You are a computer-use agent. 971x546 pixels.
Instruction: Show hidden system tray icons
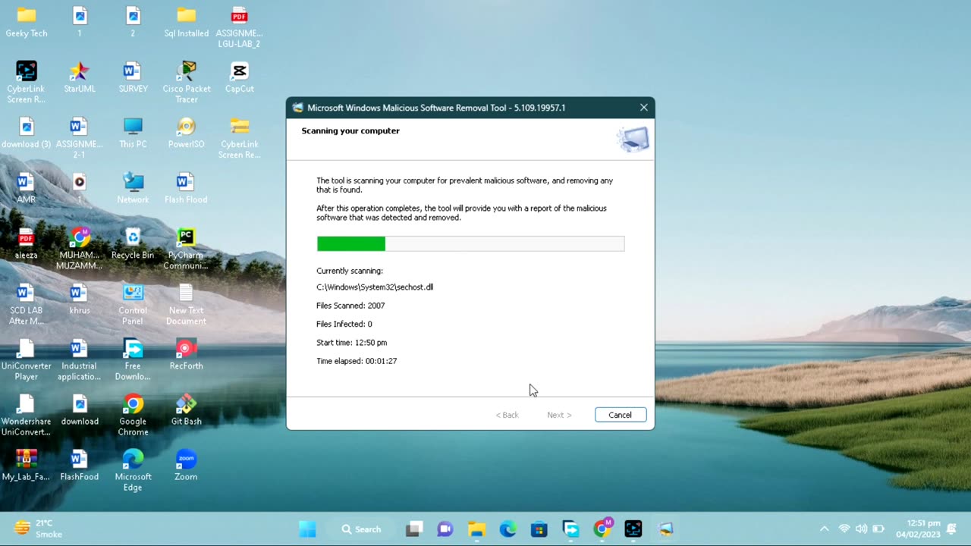click(824, 529)
